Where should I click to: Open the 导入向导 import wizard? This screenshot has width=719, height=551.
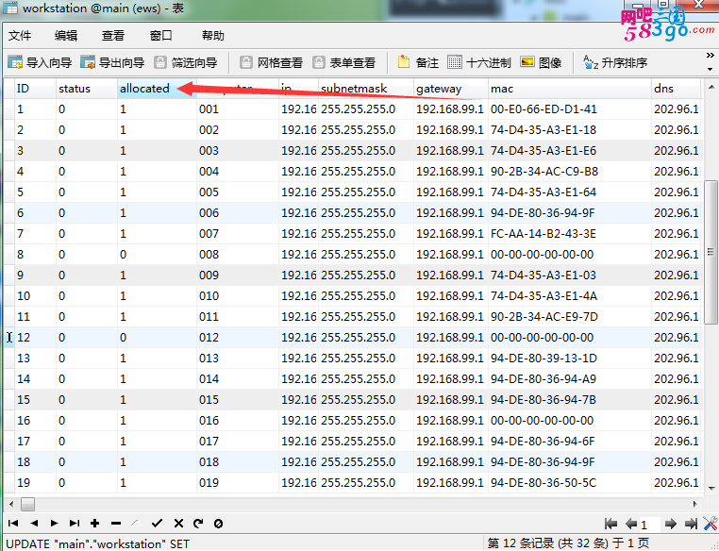[40, 63]
